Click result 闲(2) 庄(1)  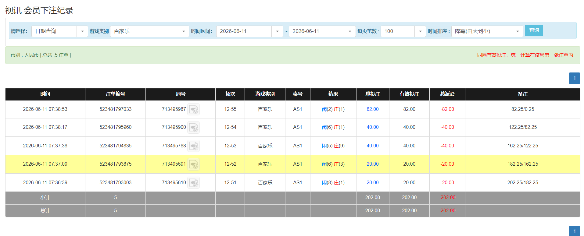[333, 109]
